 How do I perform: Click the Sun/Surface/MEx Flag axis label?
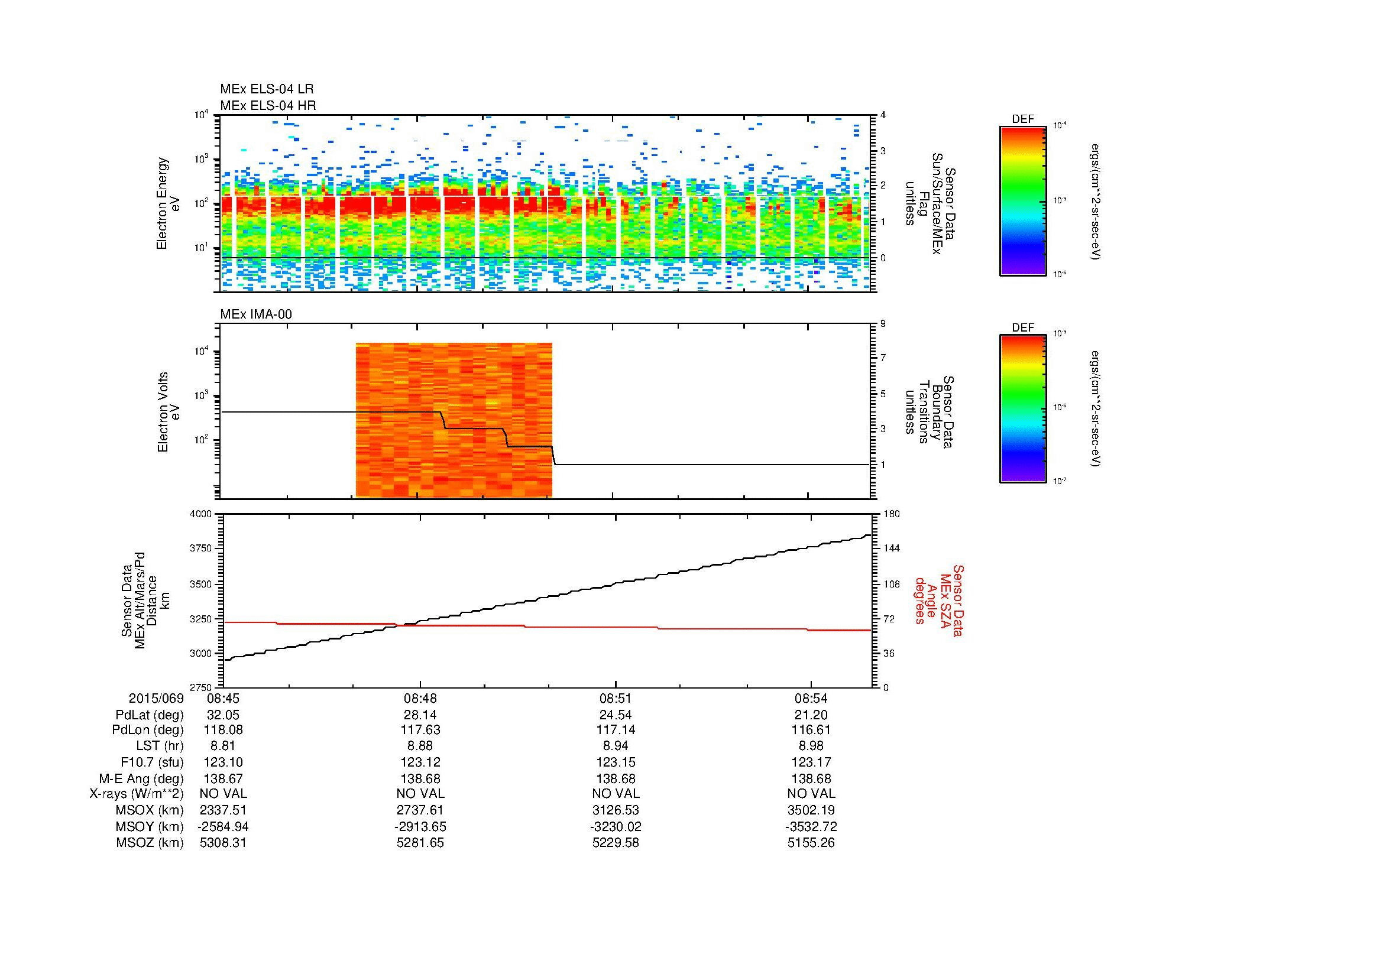pyautogui.click(x=929, y=203)
